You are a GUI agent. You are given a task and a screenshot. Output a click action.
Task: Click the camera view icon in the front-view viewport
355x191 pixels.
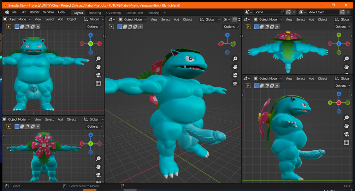click(x=98, y=75)
